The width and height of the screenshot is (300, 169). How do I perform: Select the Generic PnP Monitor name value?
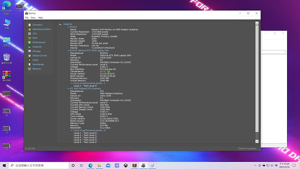click(x=115, y=30)
